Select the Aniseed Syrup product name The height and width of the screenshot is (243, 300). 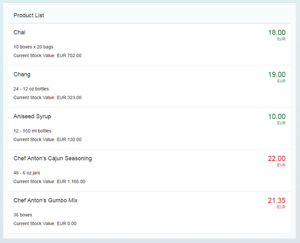(x=32, y=116)
